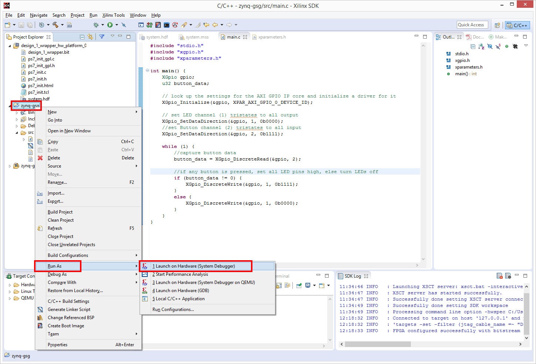Expand the QEMU target connection node
This screenshot has width=536, height=364.
[x=10, y=298]
